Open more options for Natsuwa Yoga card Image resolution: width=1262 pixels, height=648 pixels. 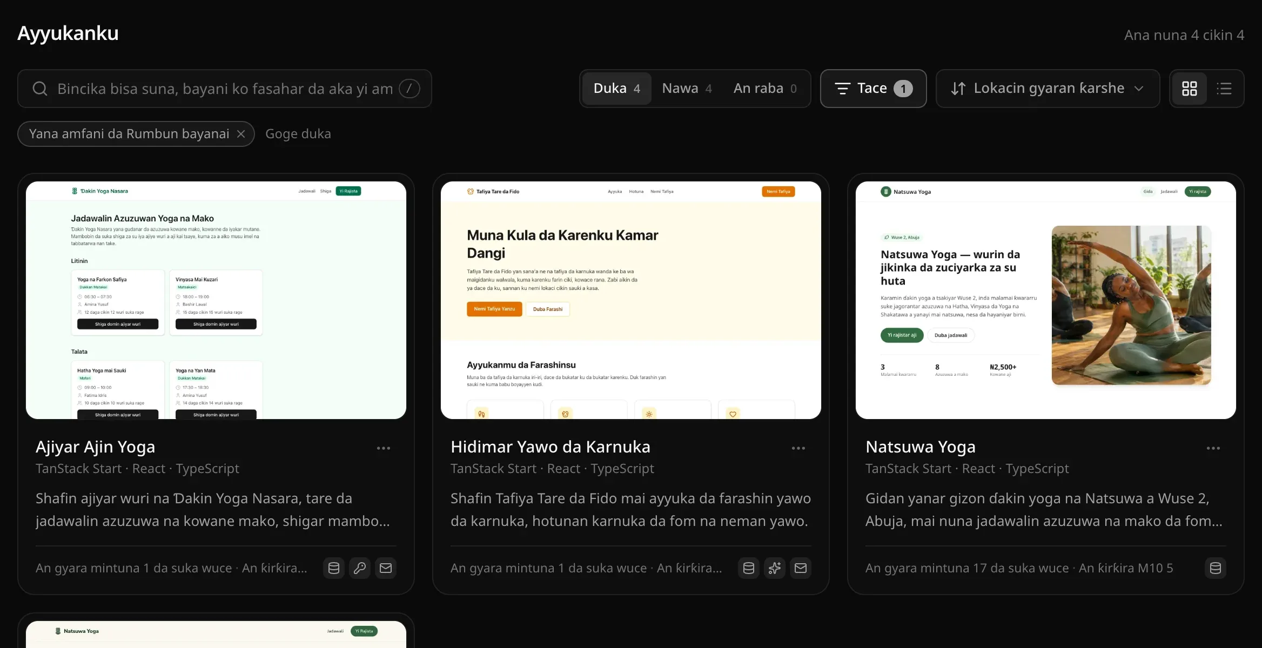tap(1213, 448)
